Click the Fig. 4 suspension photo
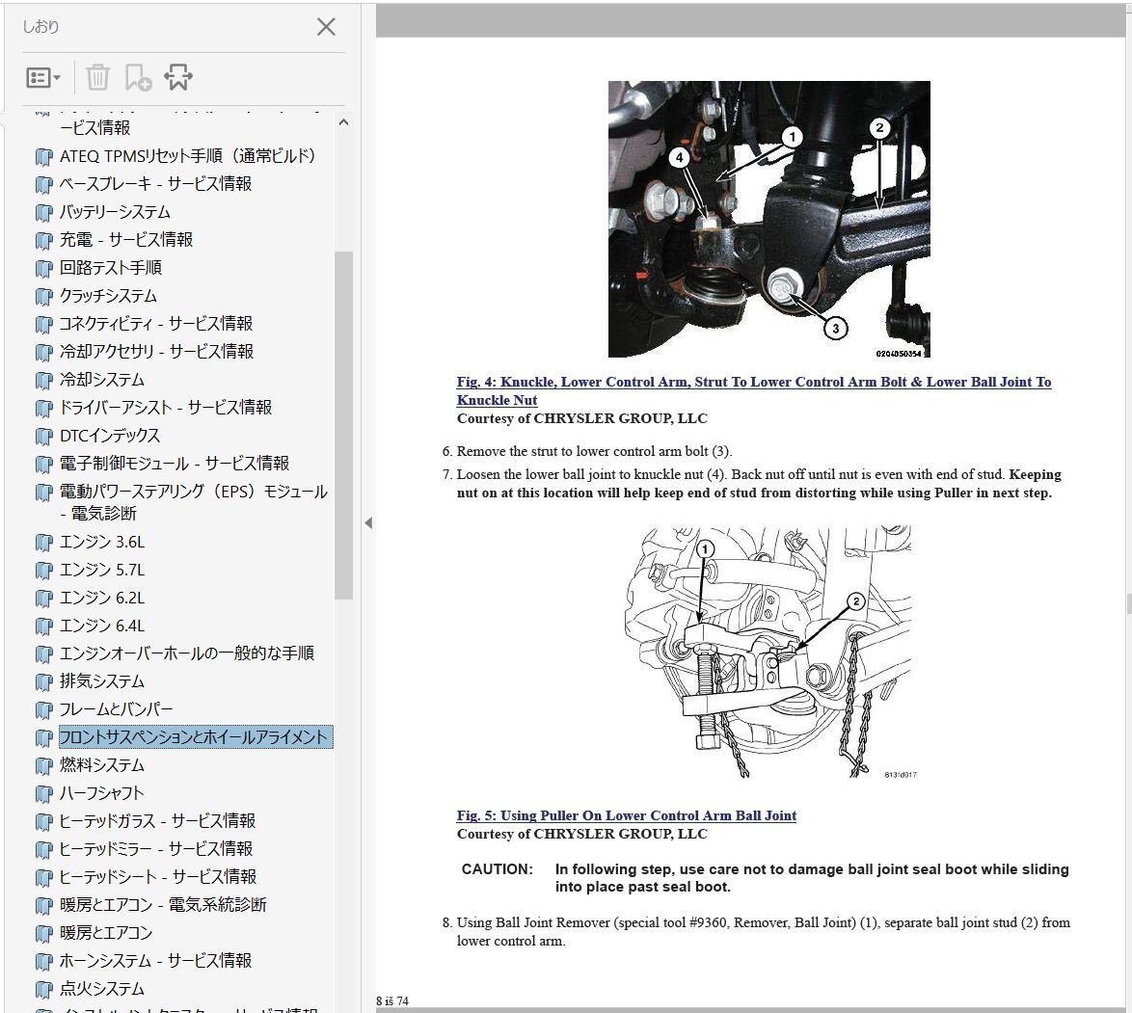Image resolution: width=1132 pixels, height=1013 pixels. pos(768,219)
